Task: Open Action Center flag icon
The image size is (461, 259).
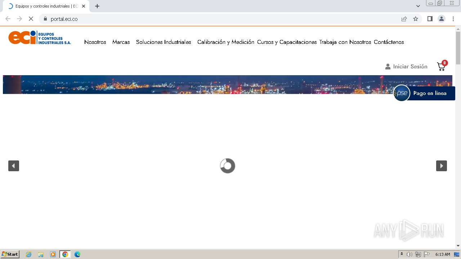Action: pyautogui.click(x=427, y=254)
